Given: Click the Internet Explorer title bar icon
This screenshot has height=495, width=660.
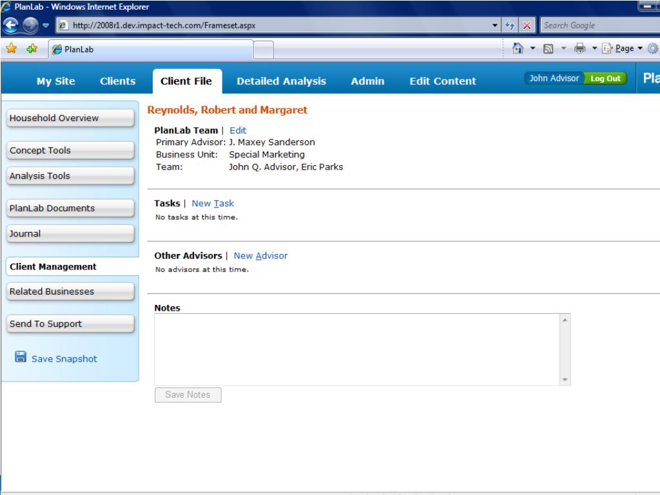Looking at the screenshot, I should [x=6, y=6].
